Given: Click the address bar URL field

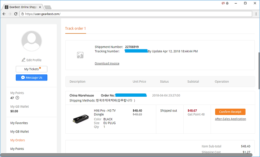Looking at the screenshot, I should click(x=136, y=14).
